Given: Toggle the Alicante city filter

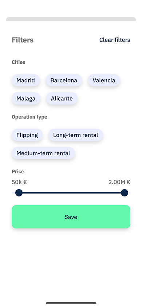Looking at the screenshot, I should tap(62, 99).
